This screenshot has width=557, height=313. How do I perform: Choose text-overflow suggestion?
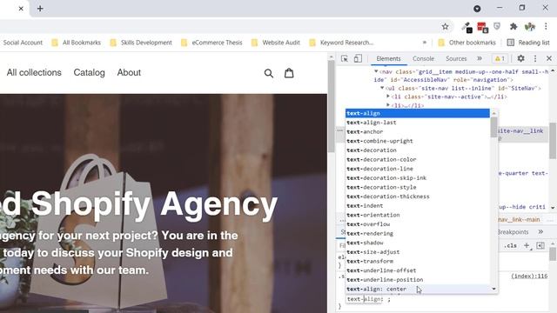(418, 224)
